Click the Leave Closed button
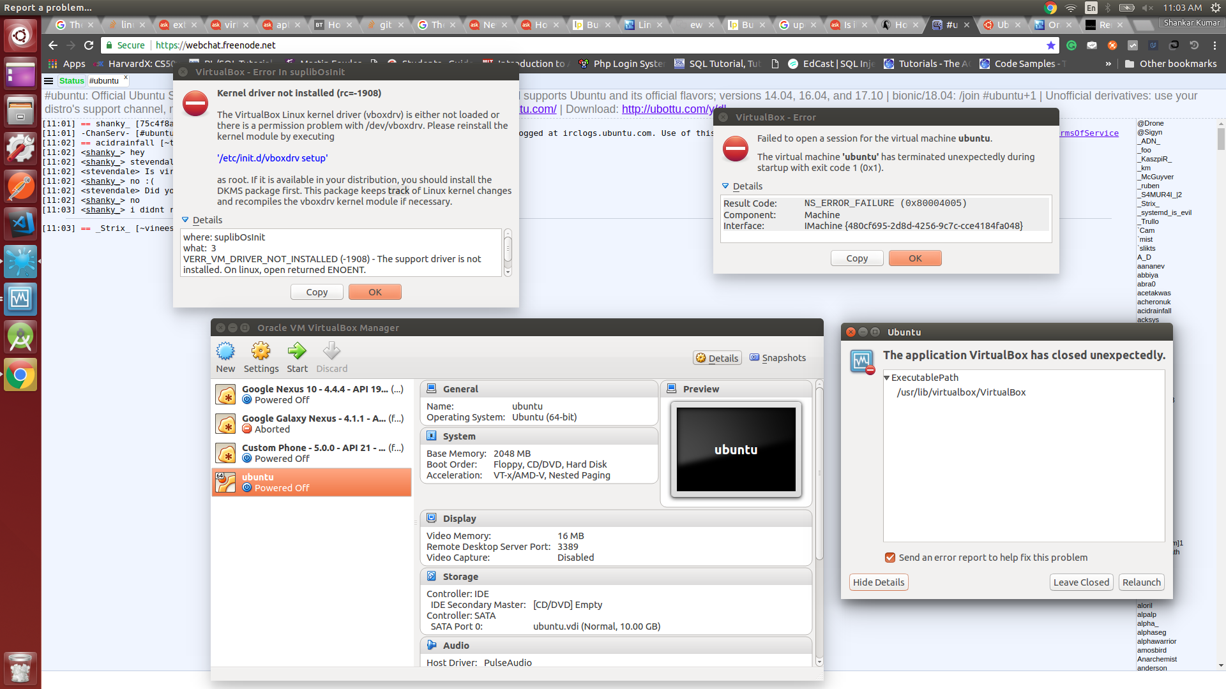 point(1081,582)
